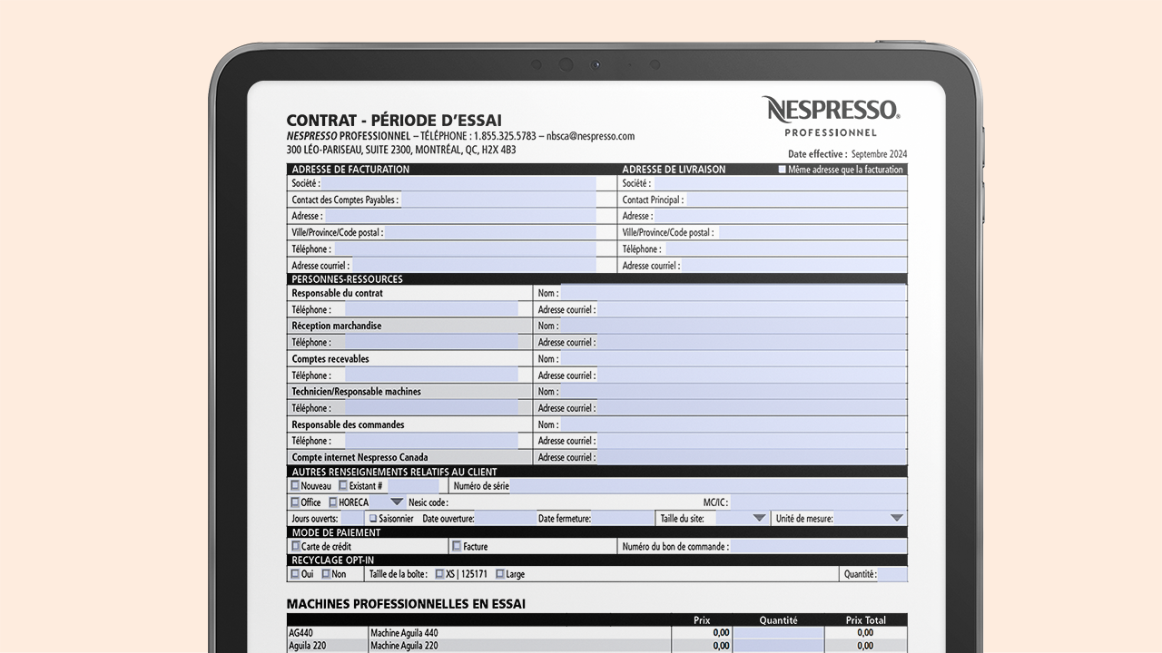The height and width of the screenshot is (653, 1162).
Task: Click Quantité cell for Machine Aguila 220
Action: coord(779,646)
